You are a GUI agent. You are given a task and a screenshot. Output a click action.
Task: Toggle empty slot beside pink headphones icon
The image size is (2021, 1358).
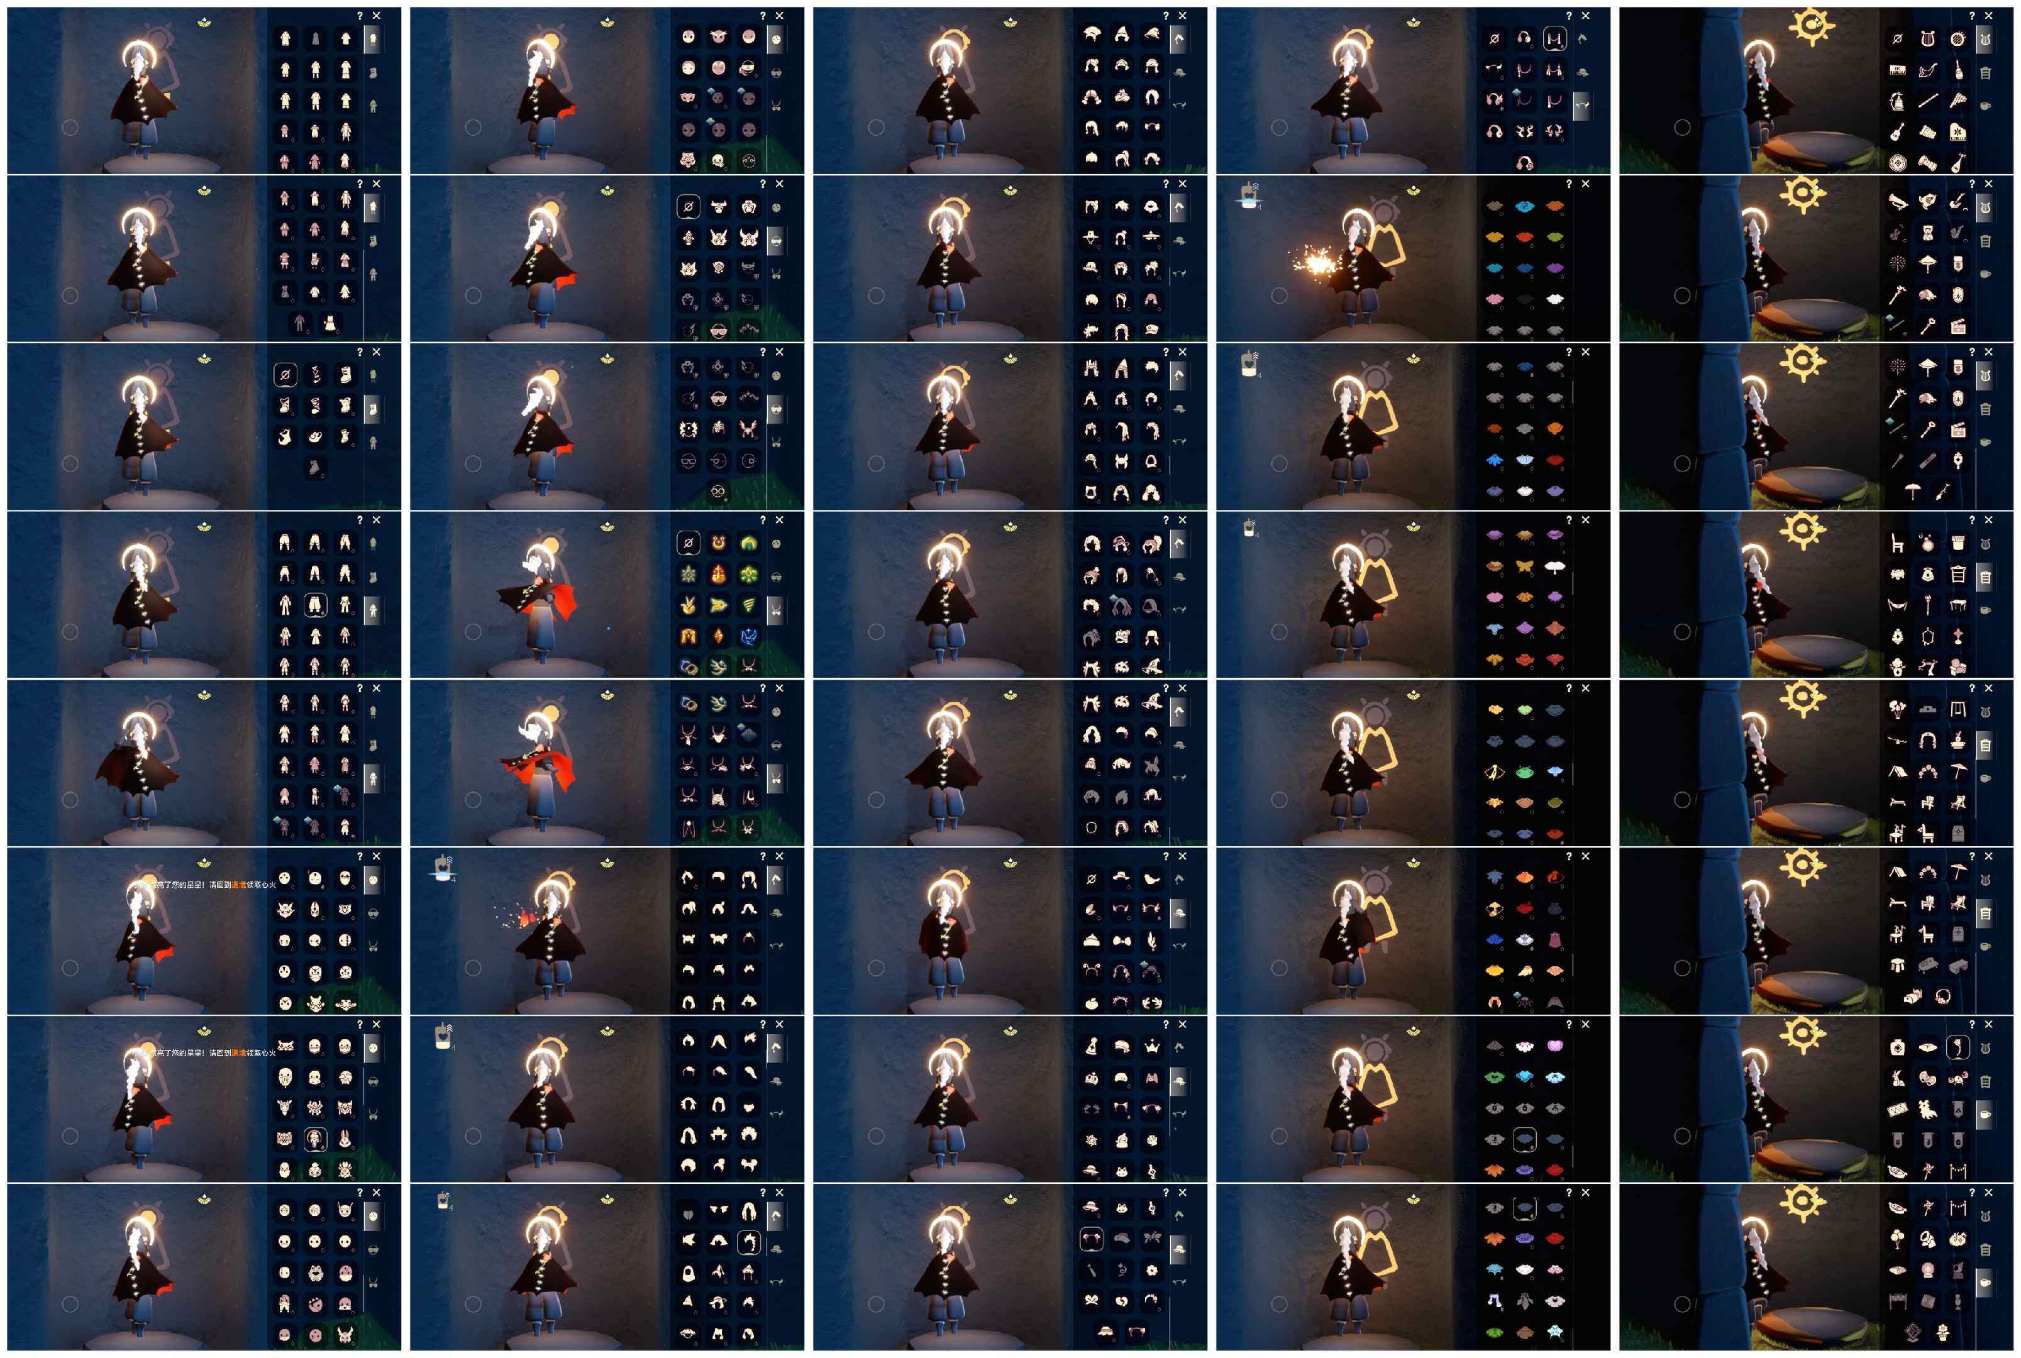coord(1494,39)
